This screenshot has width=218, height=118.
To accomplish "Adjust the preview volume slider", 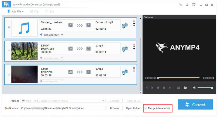I will [x=205, y=88].
